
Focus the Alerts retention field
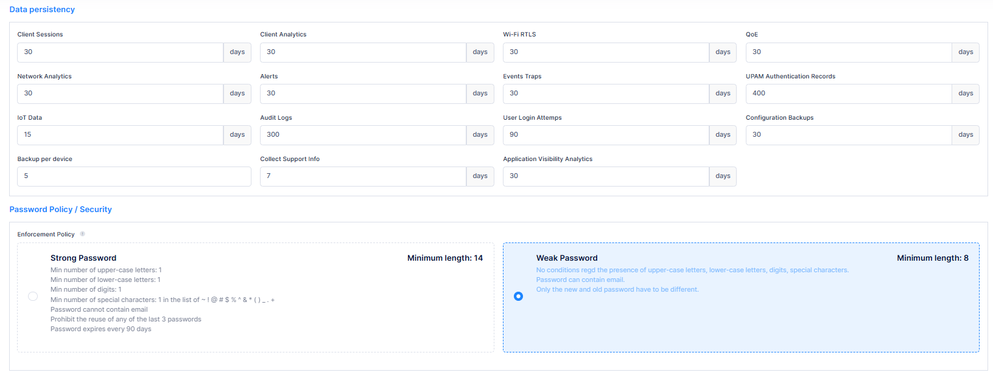pos(363,94)
